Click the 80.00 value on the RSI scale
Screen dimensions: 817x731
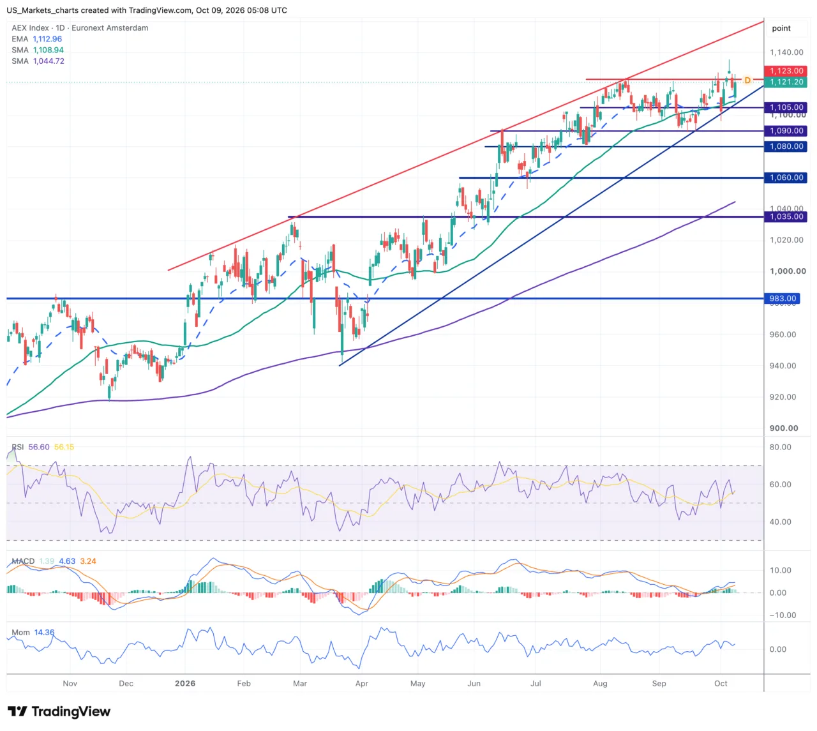pos(781,447)
